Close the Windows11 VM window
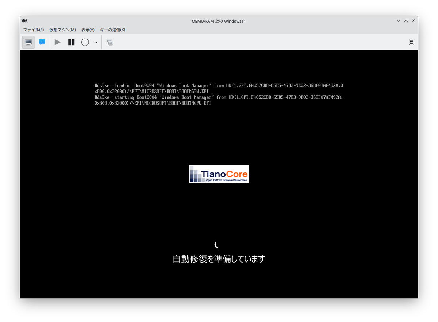 pos(414,21)
